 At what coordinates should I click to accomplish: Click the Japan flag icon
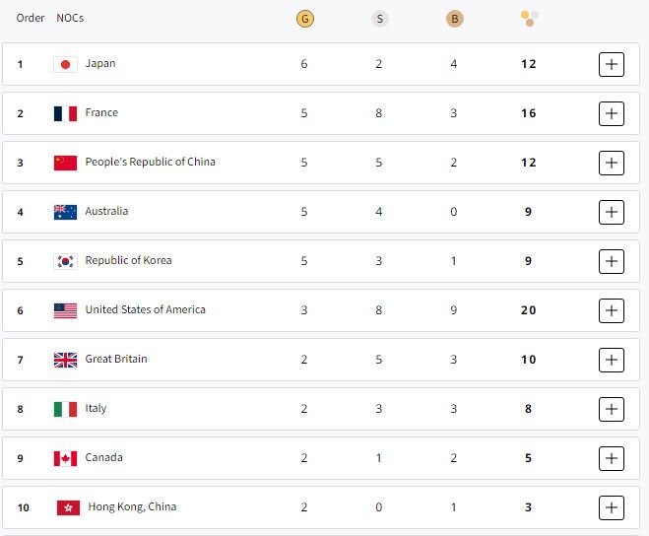(65, 65)
